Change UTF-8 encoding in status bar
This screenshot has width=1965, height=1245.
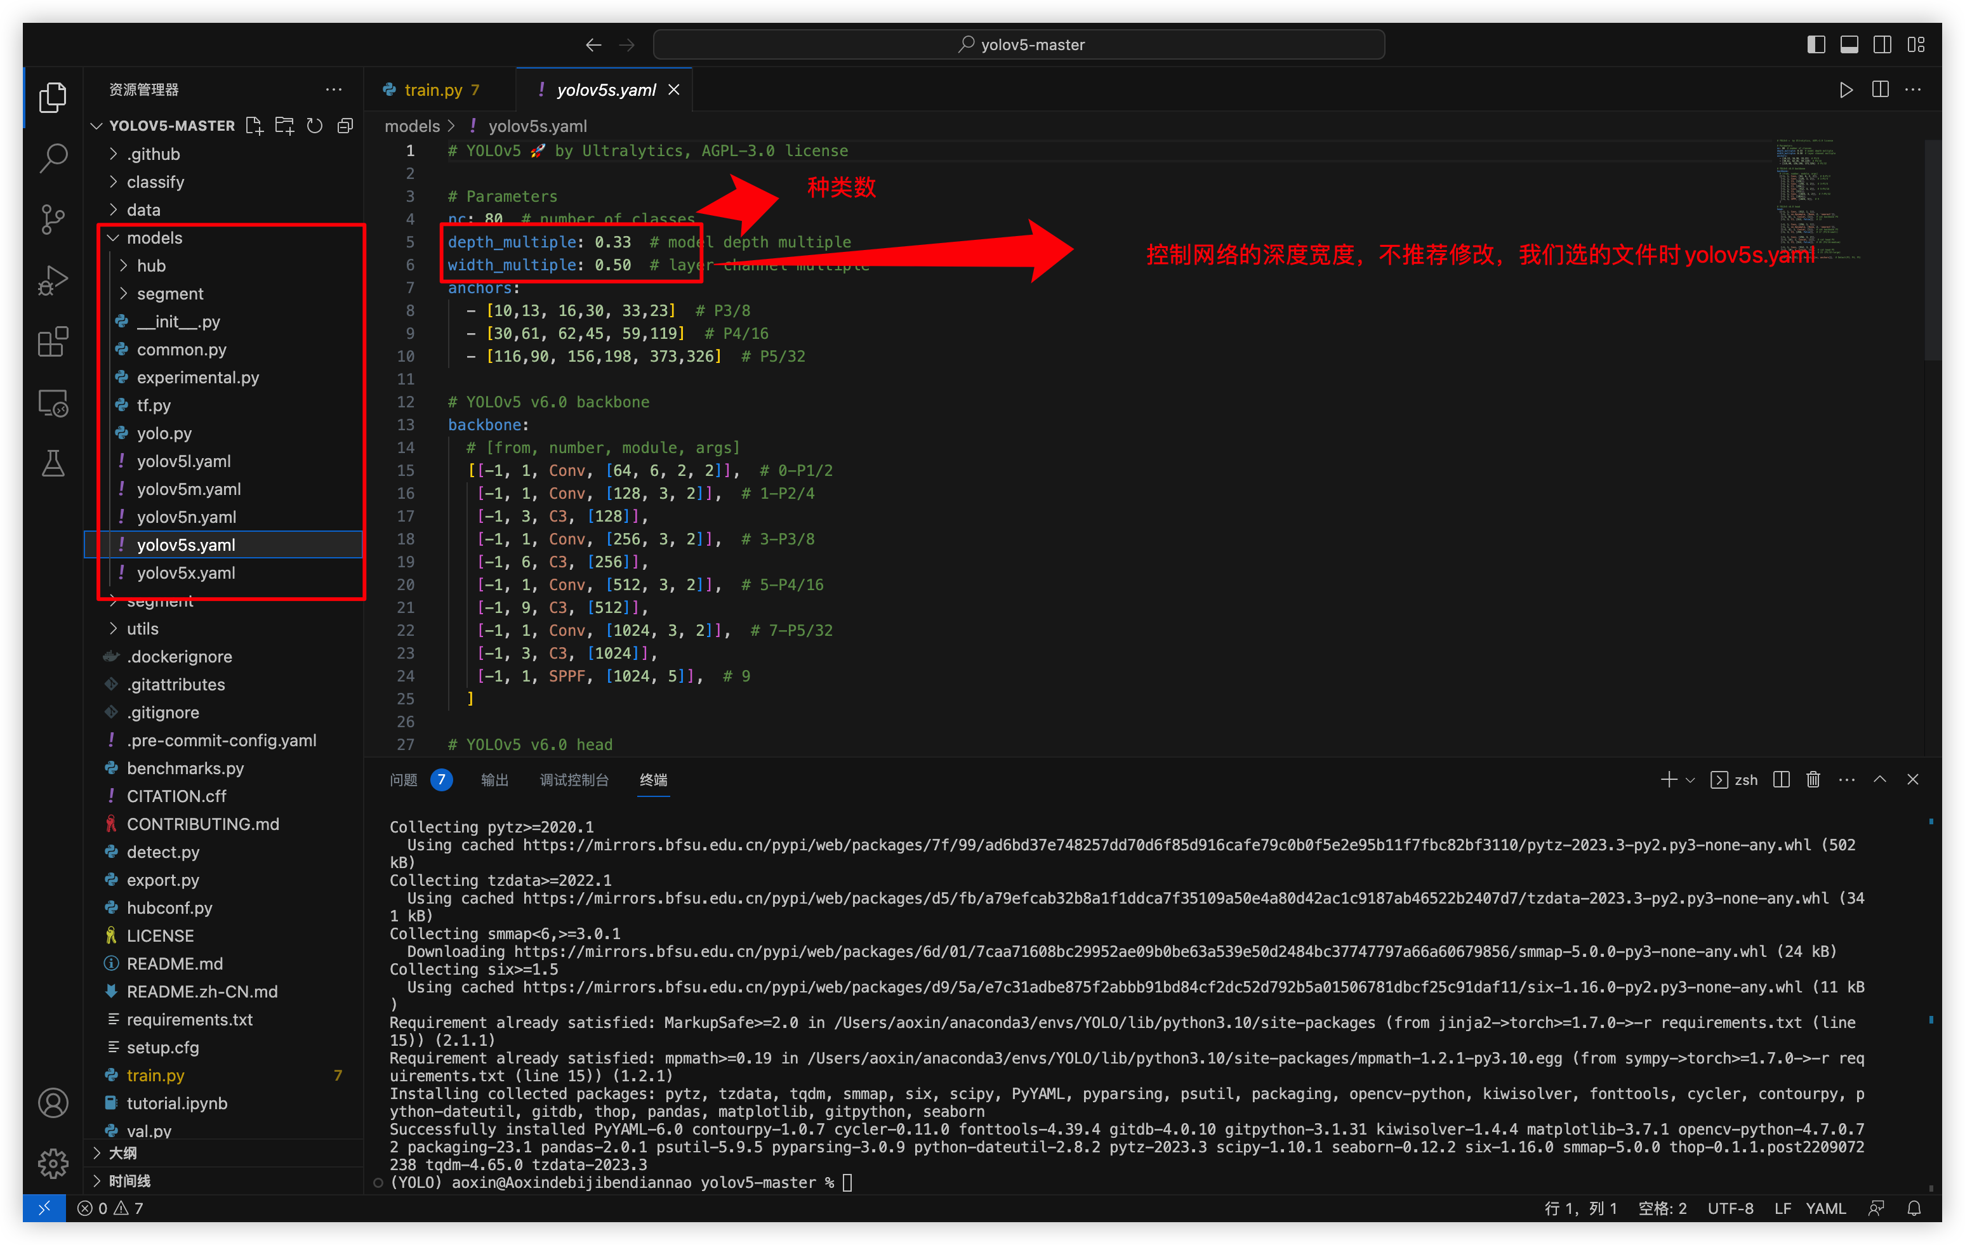click(1730, 1208)
